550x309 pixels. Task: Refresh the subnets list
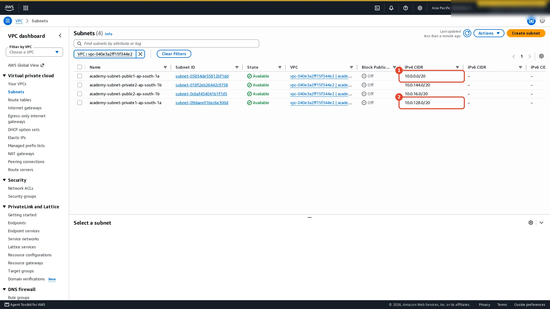pos(467,33)
